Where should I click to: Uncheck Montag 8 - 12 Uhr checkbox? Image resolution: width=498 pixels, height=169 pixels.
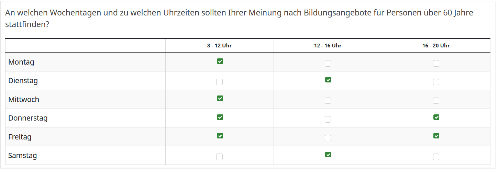[220, 61]
